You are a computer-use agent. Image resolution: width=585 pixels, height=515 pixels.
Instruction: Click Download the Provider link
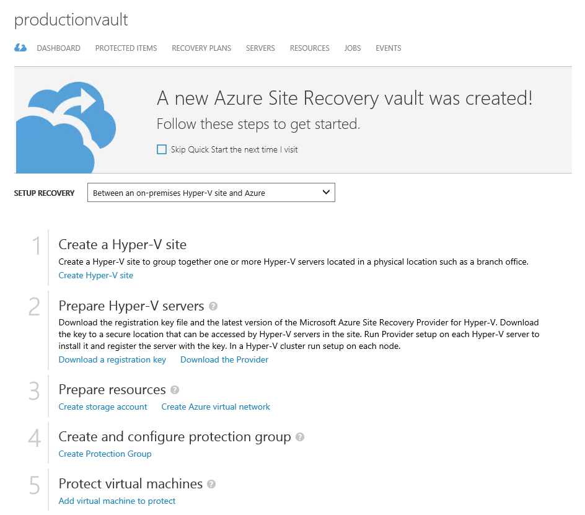tap(224, 359)
